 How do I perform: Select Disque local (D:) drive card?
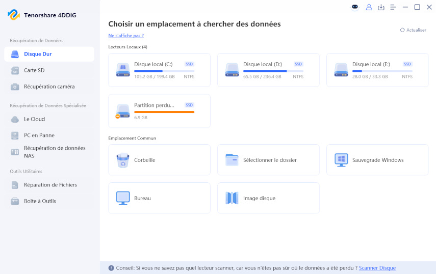coord(268,70)
